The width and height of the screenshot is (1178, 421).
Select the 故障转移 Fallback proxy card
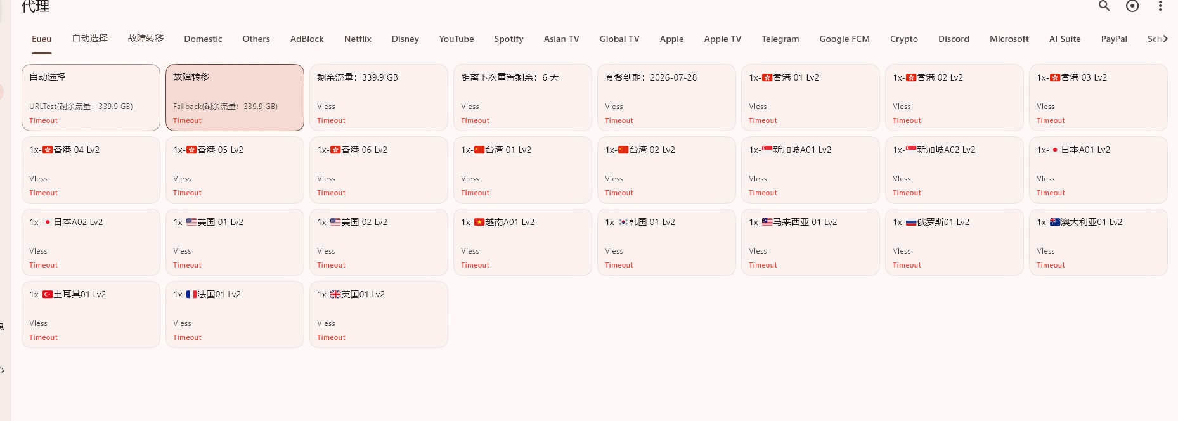(x=235, y=98)
